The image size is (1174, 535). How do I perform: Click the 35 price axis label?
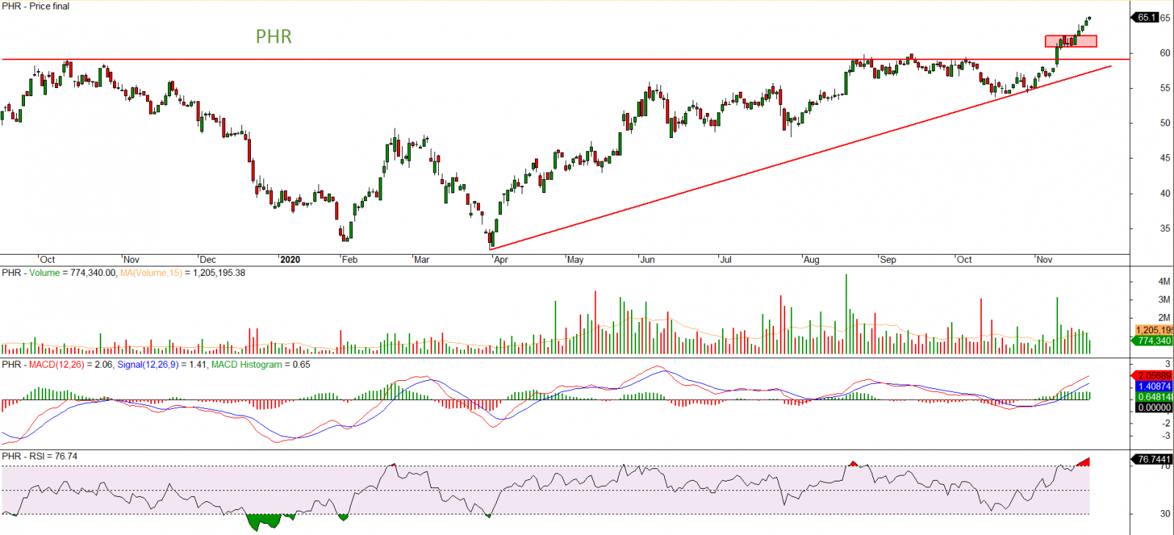click(x=1165, y=228)
